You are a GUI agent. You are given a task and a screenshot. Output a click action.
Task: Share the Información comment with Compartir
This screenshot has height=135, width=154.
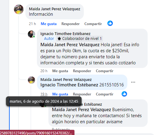(x=93, y=24)
